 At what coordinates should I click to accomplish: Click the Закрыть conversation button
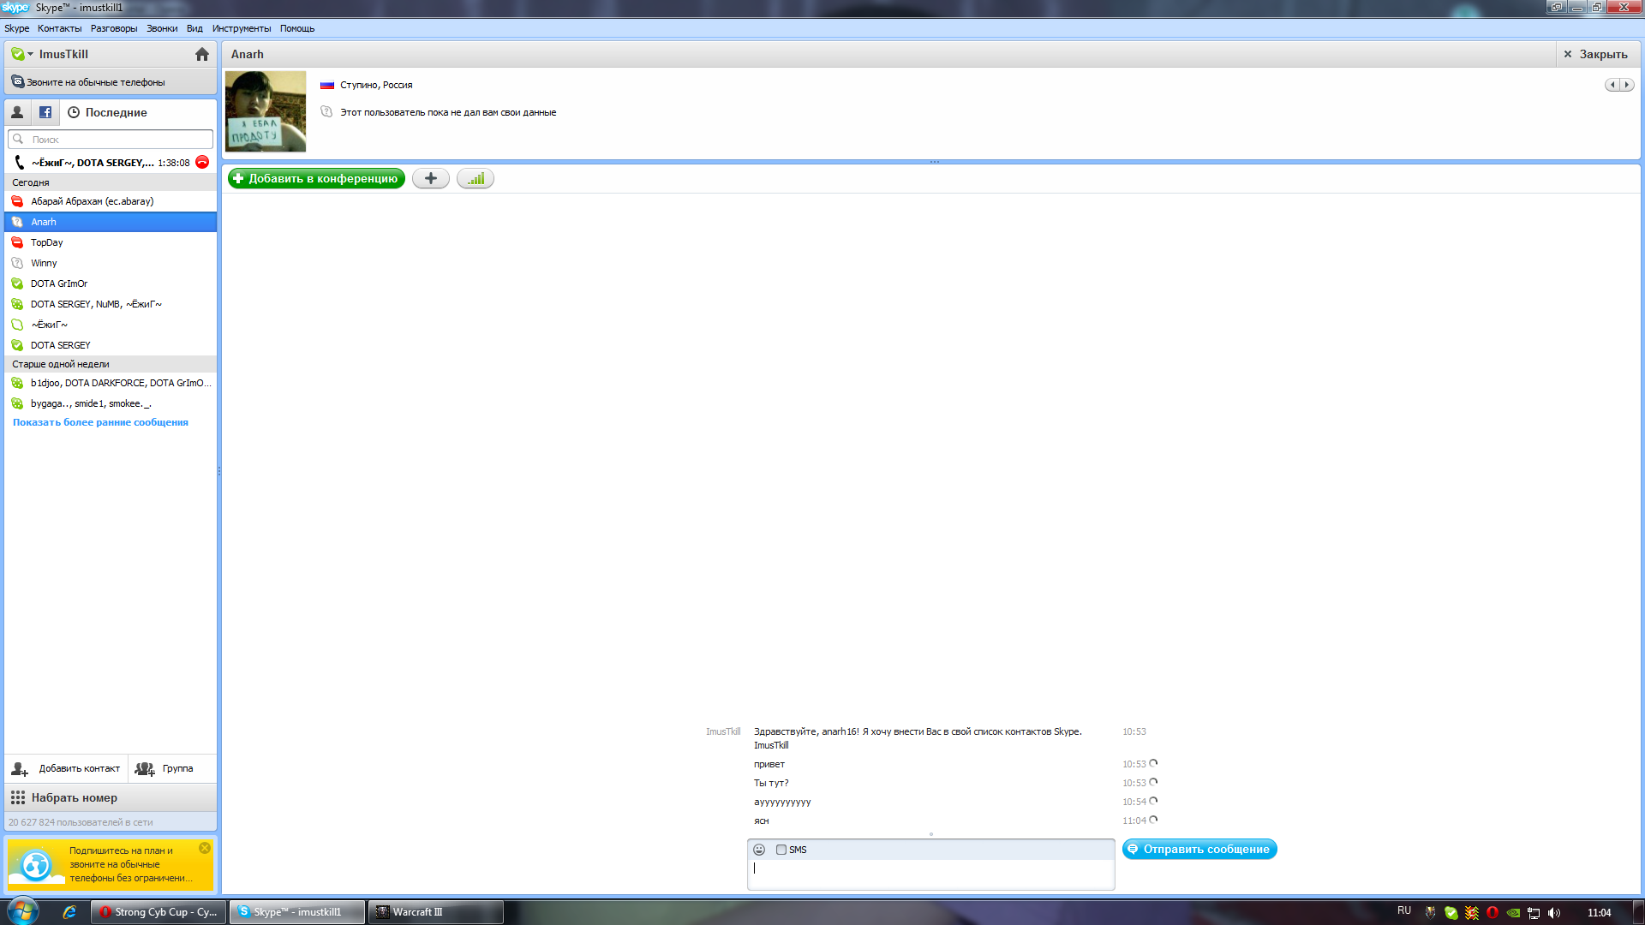[1596, 54]
